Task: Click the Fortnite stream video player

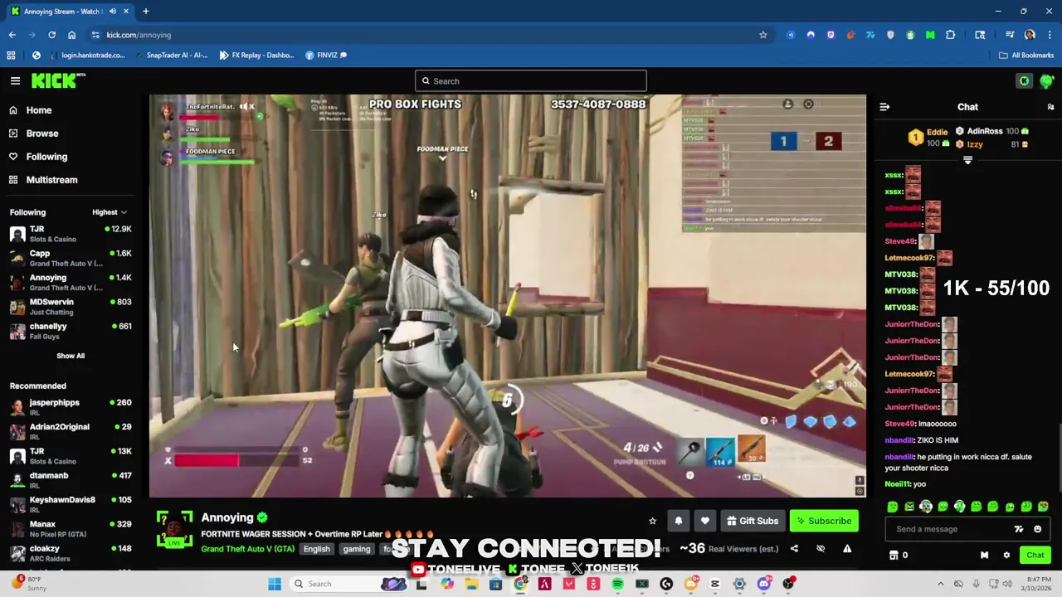Action: tap(508, 296)
